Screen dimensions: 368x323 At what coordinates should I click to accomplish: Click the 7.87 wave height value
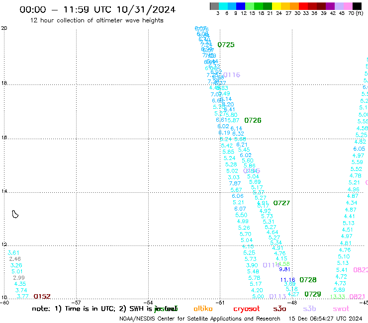point(235,183)
